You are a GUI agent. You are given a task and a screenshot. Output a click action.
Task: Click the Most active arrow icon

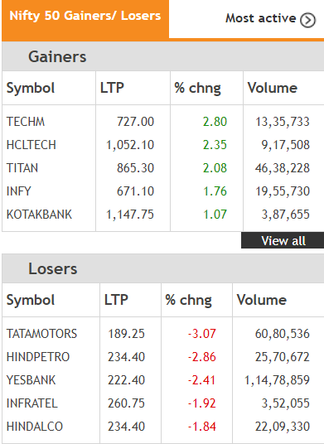[308, 20]
